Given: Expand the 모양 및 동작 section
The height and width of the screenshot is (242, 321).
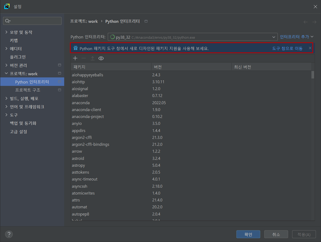Looking at the screenshot, I should pos(6,32).
